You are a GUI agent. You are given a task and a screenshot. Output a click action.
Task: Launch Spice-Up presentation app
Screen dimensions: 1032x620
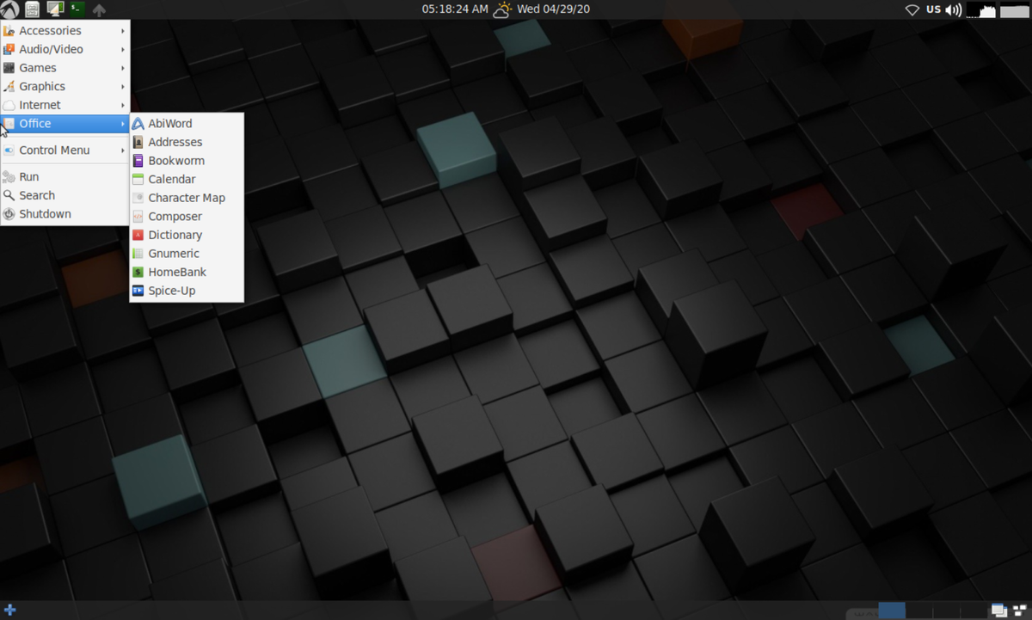(187, 291)
